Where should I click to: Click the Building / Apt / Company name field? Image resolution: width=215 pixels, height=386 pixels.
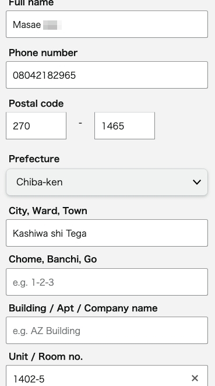(107, 331)
